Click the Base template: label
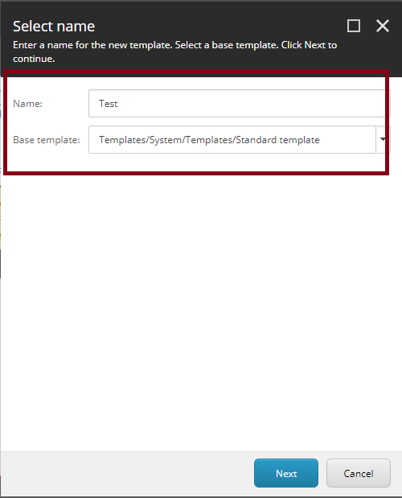The image size is (402, 498). [x=47, y=140]
